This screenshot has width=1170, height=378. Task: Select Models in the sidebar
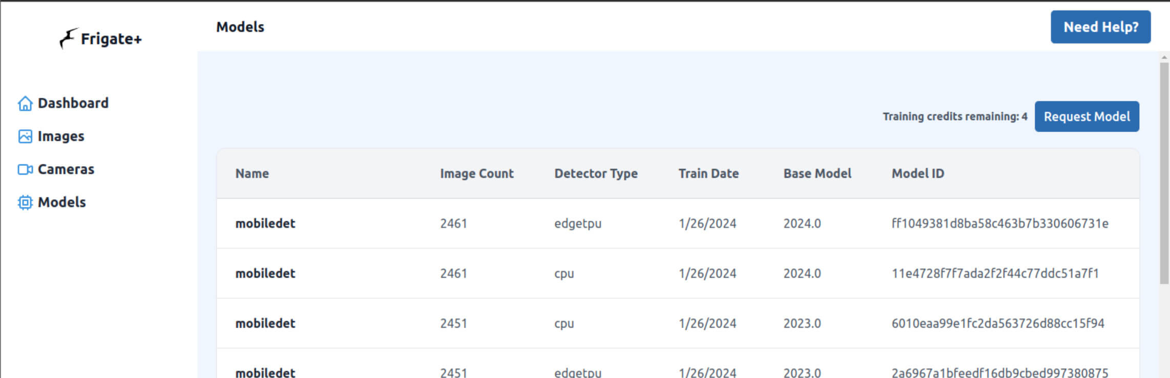pyautogui.click(x=62, y=202)
